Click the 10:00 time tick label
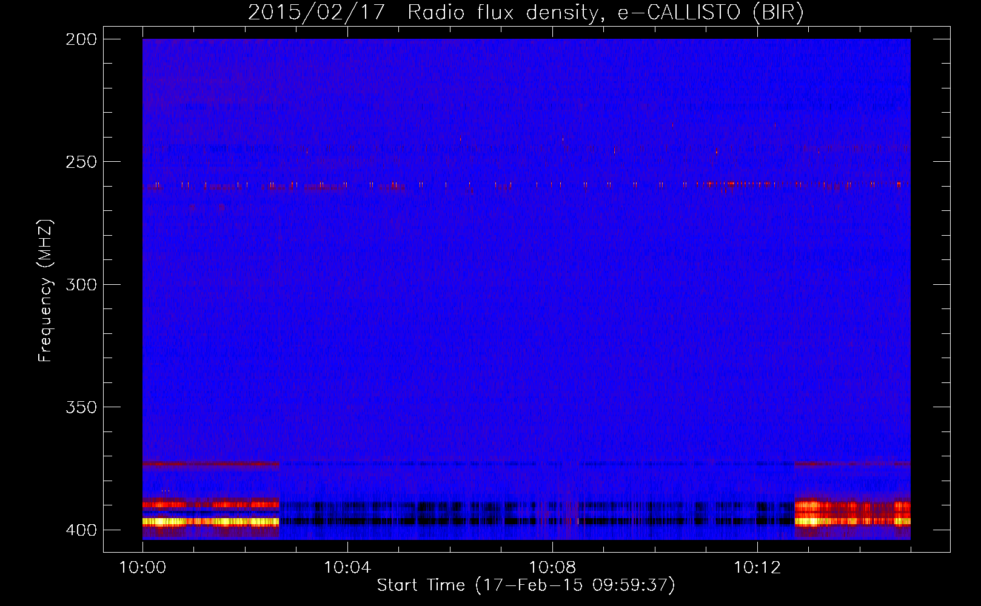 pos(142,568)
